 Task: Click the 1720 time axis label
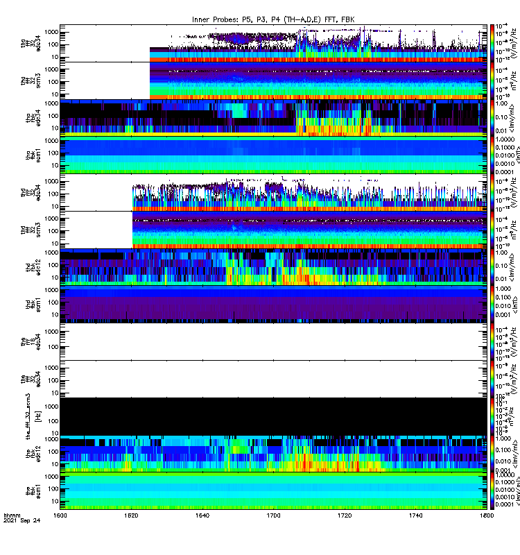pyautogui.click(x=345, y=515)
